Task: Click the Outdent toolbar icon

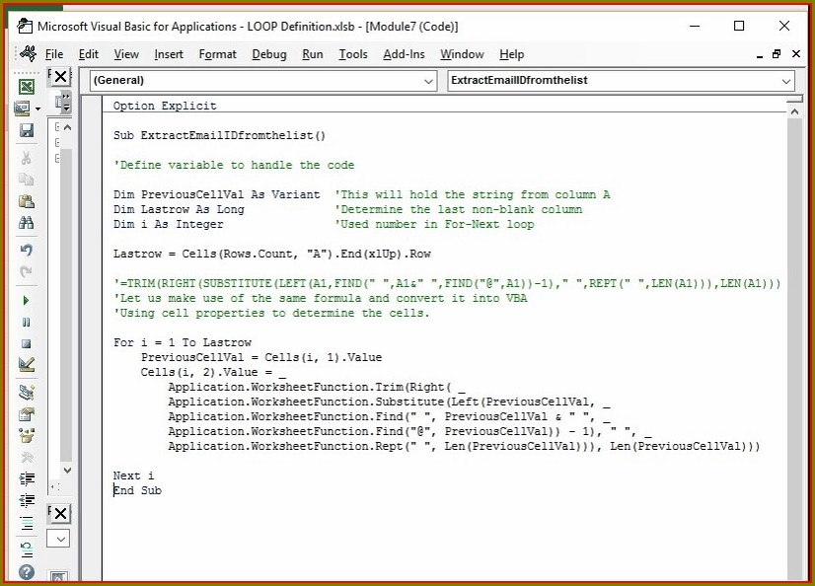Action: click(x=27, y=500)
